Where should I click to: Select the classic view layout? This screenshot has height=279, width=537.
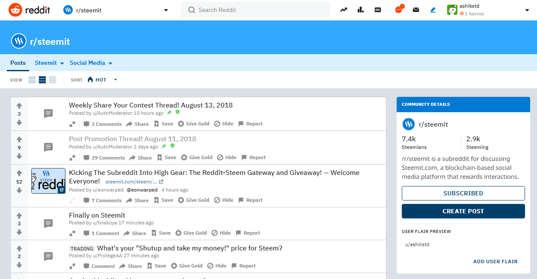42,80
